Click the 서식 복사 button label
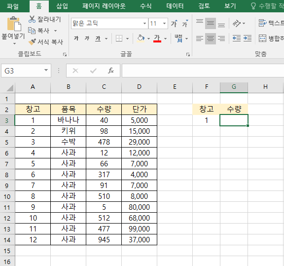This screenshot has height=266, width=284. 50,42
